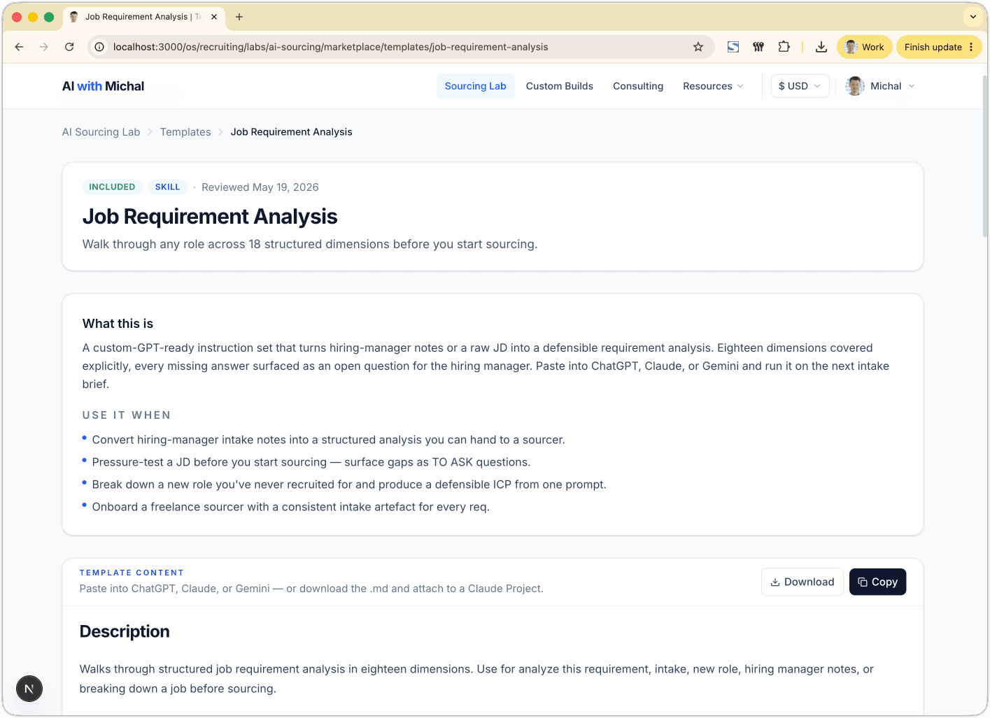Click the browser forward arrow
The image size is (990, 718).
[44, 47]
